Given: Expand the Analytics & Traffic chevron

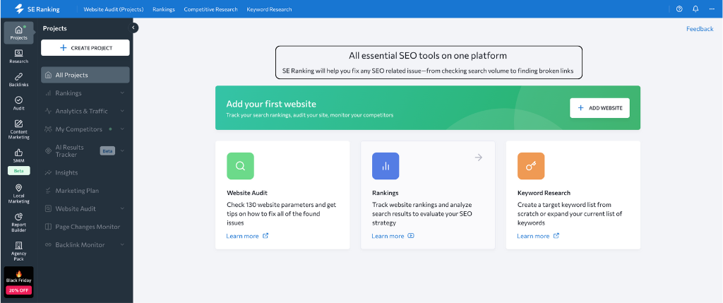Looking at the screenshot, I should [x=122, y=111].
